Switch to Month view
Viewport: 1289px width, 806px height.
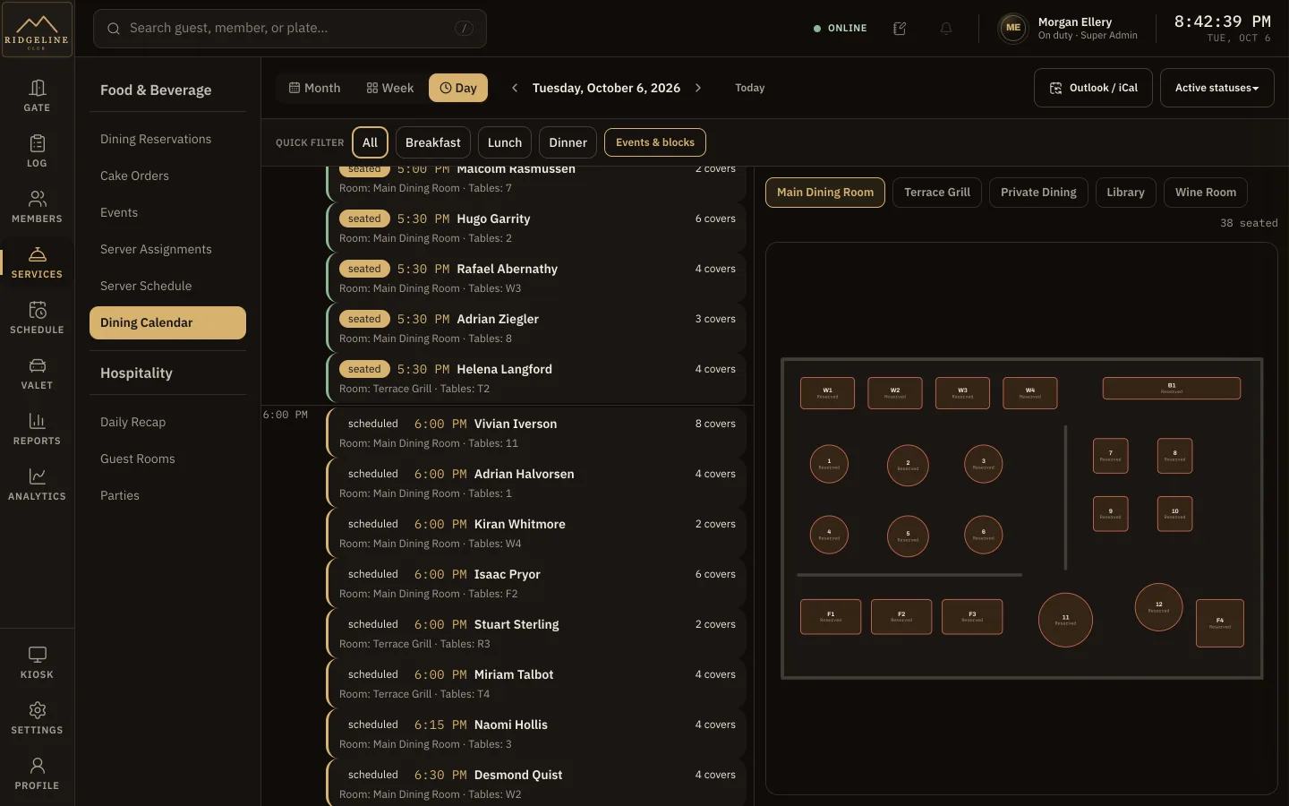pos(314,88)
